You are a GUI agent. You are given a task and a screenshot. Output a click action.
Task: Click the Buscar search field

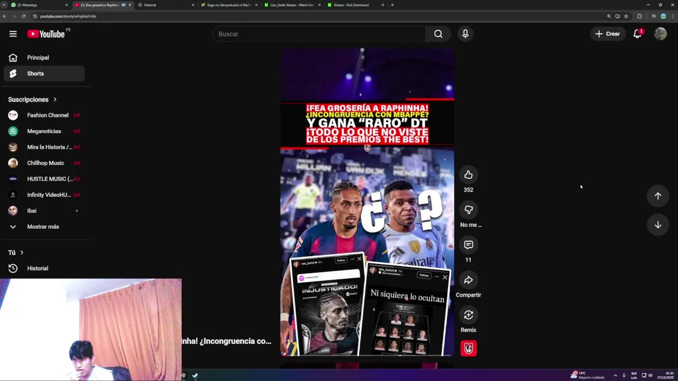(319, 34)
